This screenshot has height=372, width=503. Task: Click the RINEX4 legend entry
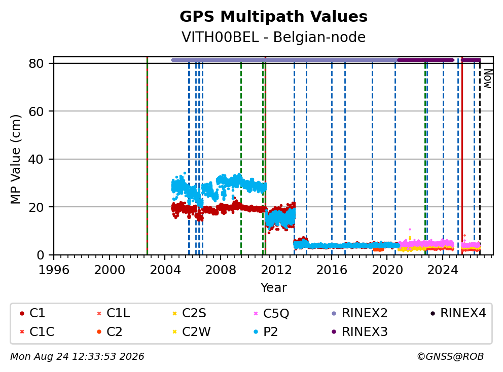[x=458, y=313]
